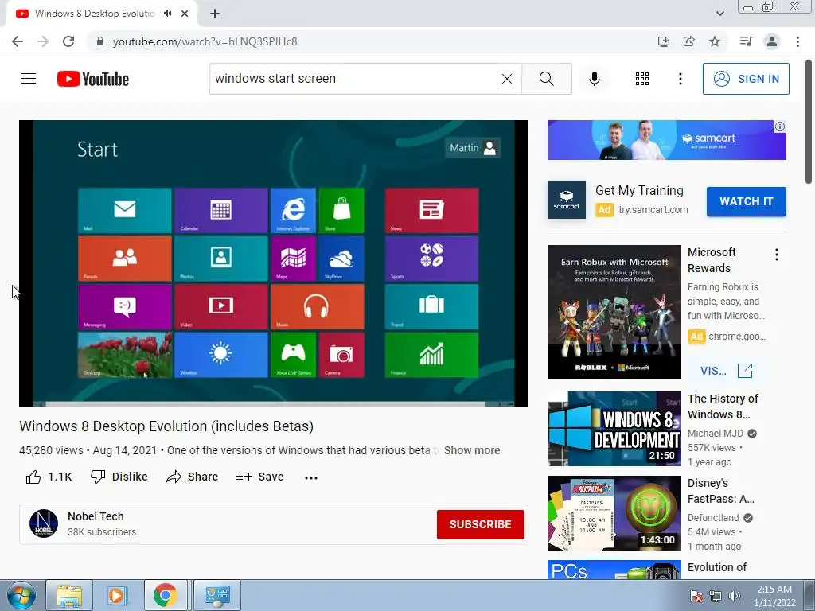815x611 pixels.
Task: Share the video
Action: [x=192, y=477]
